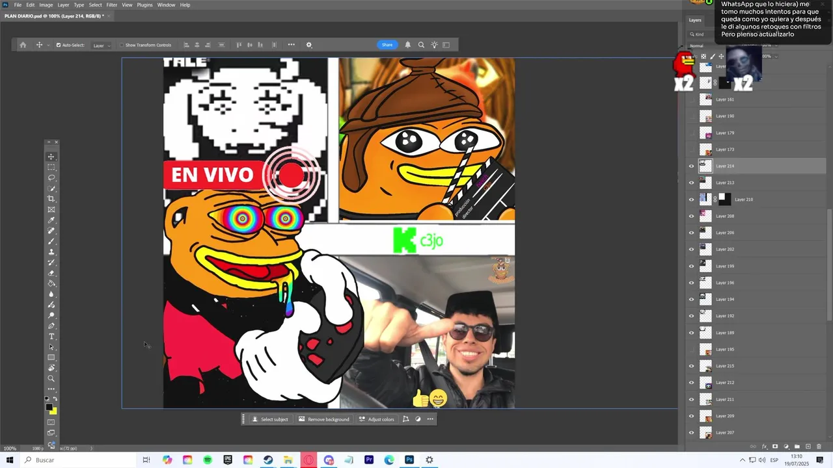
Task: Click the Layer 210 mask thumbnail
Action: (724, 200)
